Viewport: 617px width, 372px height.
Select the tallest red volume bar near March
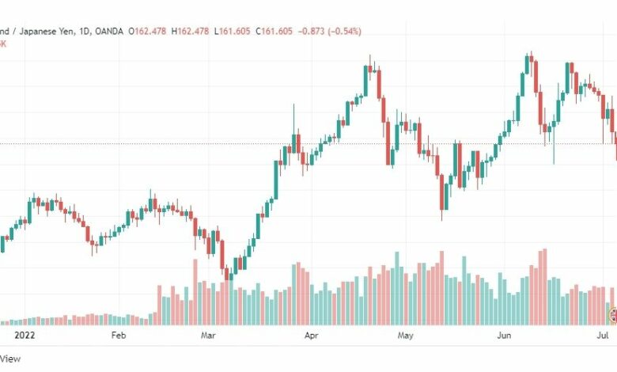click(195, 292)
